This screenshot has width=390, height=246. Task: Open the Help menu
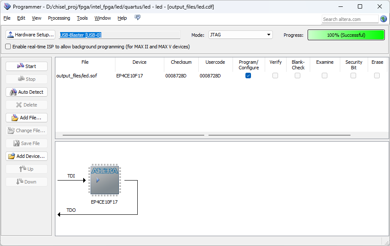coord(122,18)
